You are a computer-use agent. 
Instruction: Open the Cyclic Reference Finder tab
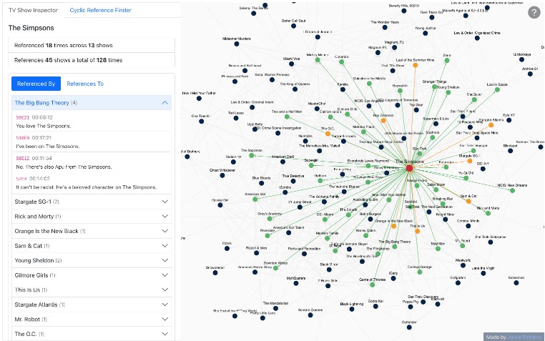coord(99,11)
